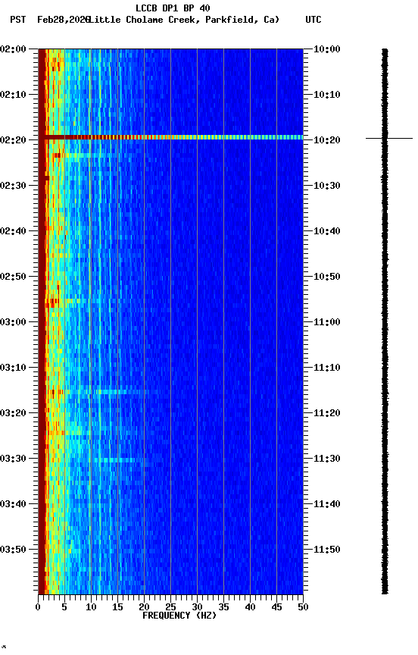The height and width of the screenshot is (655, 418).
Task: Click the PST time label 03:00
Action: click(13, 322)
